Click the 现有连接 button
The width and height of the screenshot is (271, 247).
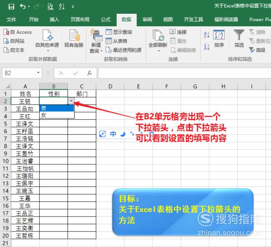74,38
